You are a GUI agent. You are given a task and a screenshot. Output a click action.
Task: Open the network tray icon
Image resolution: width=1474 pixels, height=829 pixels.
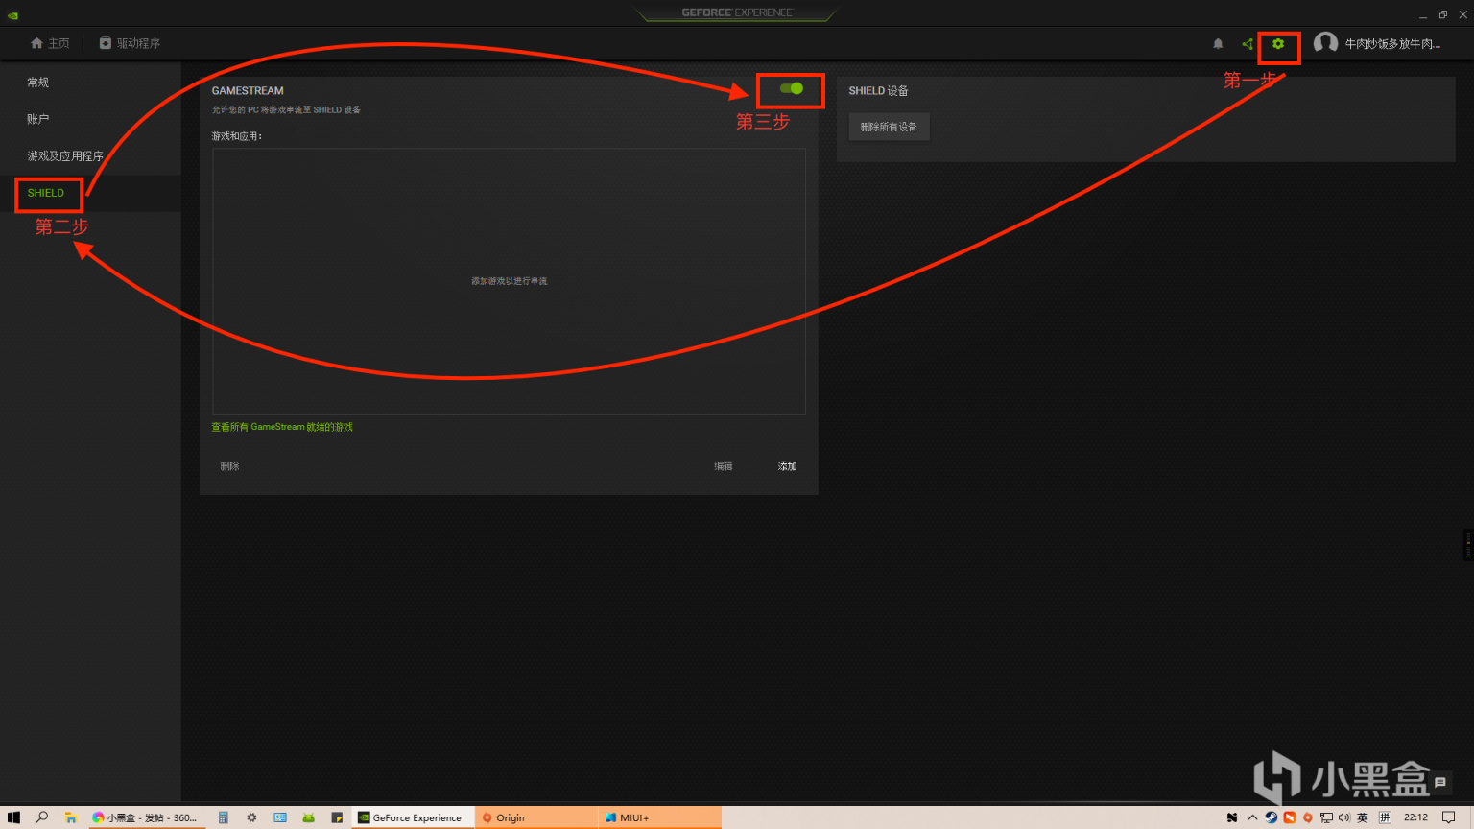(1326, 817)
